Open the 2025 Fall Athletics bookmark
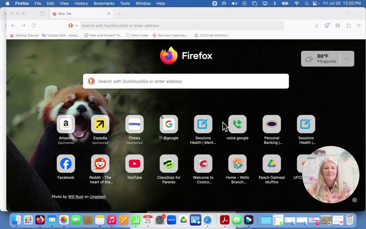Image resolution: width=366 pixels, height=229 pixels. (x=213, y=35)
